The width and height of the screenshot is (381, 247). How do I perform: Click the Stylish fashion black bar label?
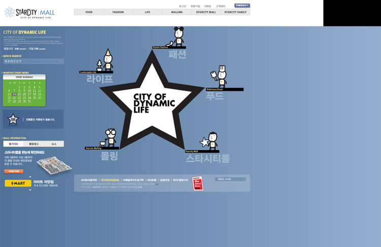click(169, 47)
